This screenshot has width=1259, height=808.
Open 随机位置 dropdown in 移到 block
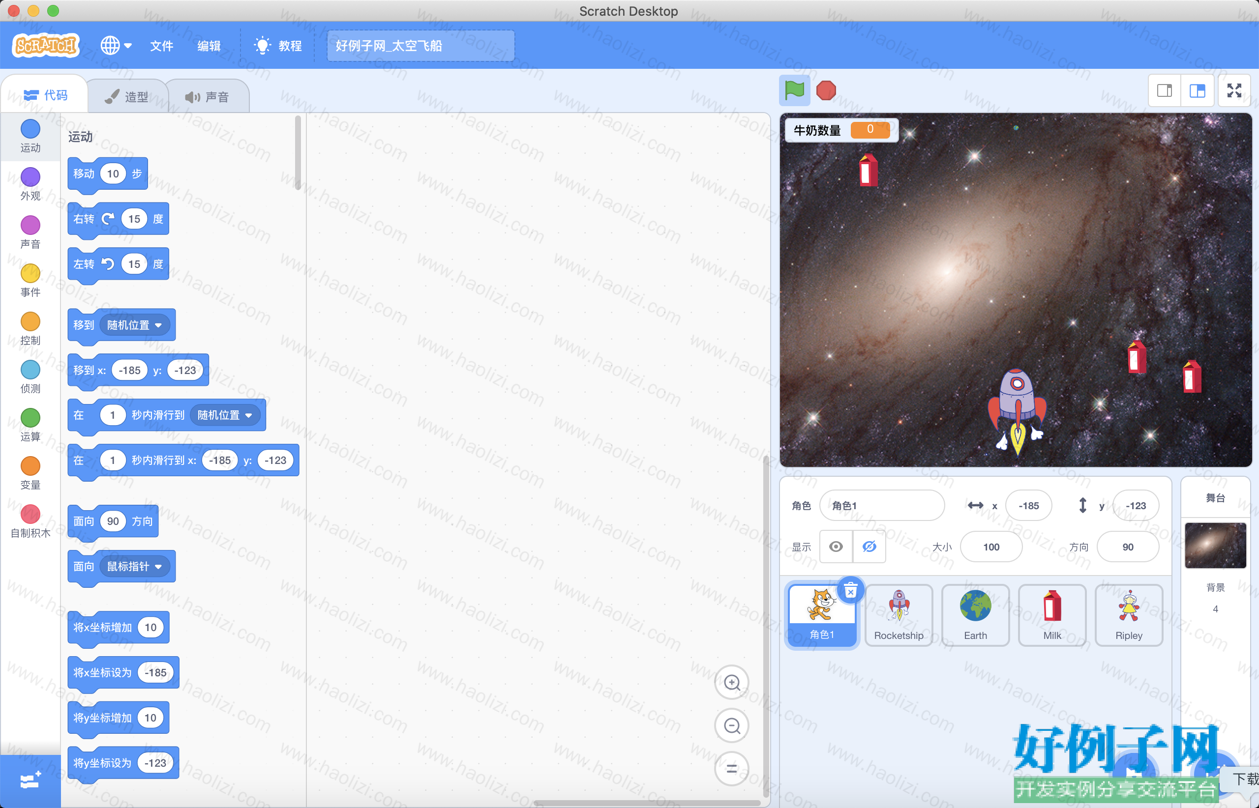134,325
